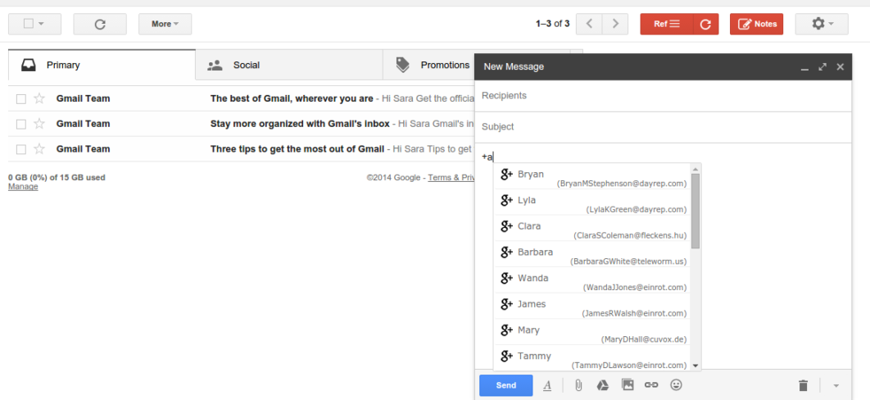Check the box for 'Stay more organized' email
The height and width of the screenshot is (400, 870).
21,124
